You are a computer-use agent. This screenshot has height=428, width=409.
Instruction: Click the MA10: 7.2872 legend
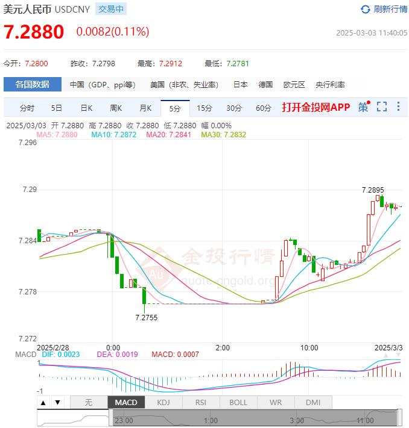(114, 135)
